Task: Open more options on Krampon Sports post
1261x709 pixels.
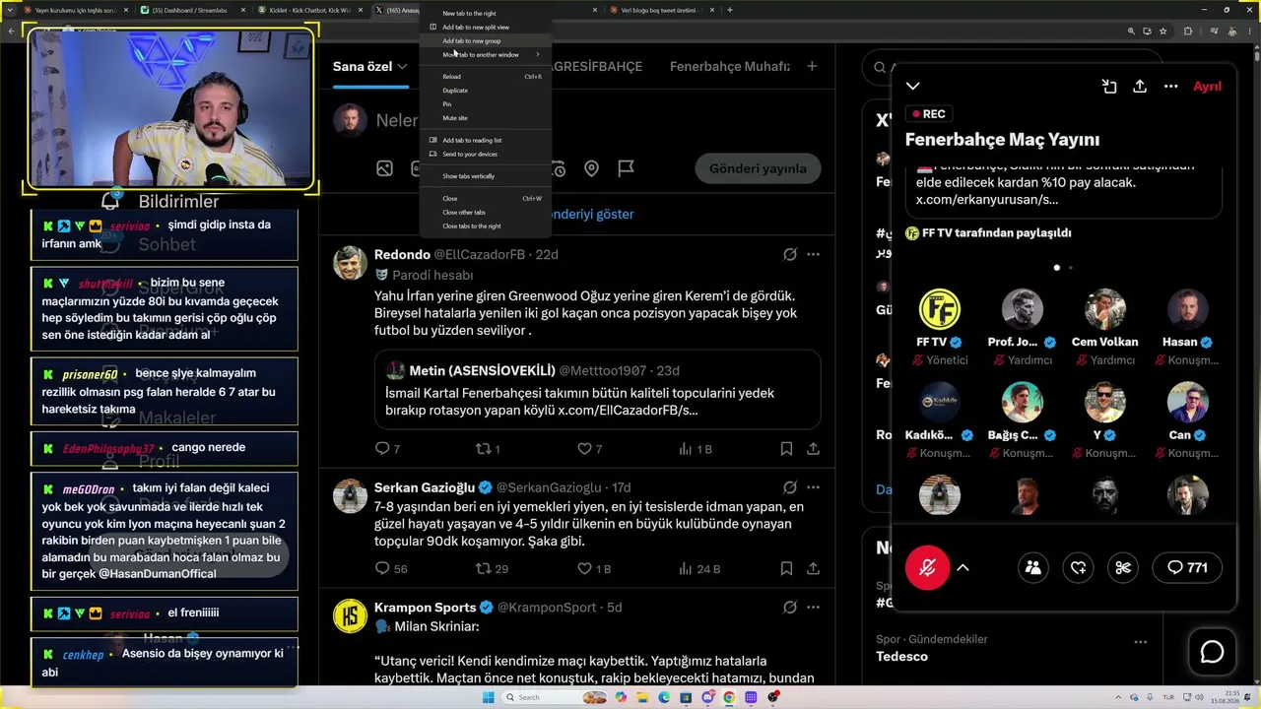Action: (x=813, y=608)
